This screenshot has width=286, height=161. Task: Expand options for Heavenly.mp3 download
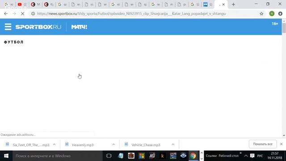click(x=114, y=144)
